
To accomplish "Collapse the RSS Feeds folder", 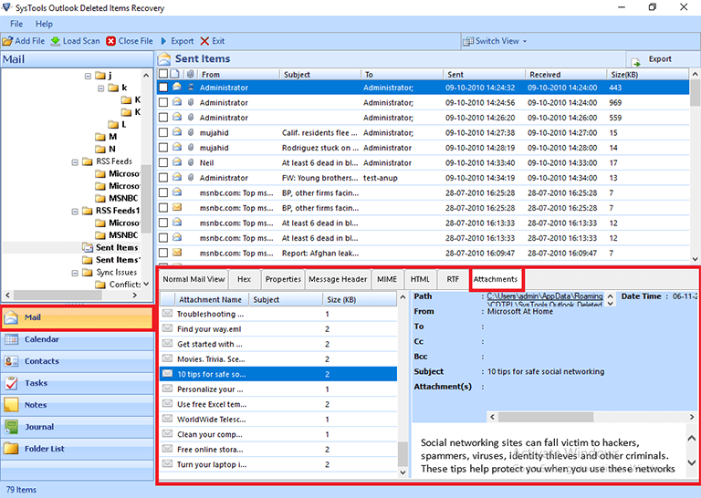I will coord(75,162).
